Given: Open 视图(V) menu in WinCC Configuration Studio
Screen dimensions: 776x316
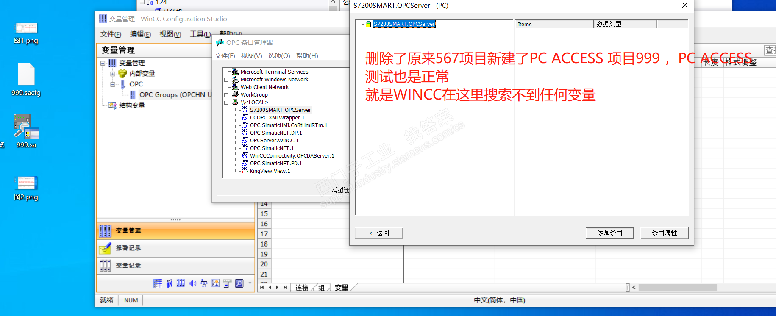Looking at the screenshot, I should coord(170,34).
